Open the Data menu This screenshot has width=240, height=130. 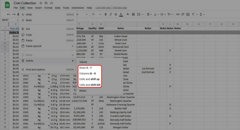click(x=58, y=8)
